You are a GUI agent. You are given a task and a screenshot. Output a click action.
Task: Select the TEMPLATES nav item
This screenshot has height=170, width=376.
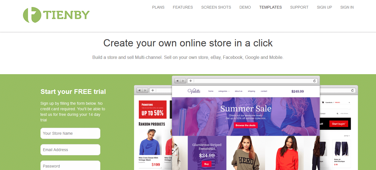pos(270,7)
